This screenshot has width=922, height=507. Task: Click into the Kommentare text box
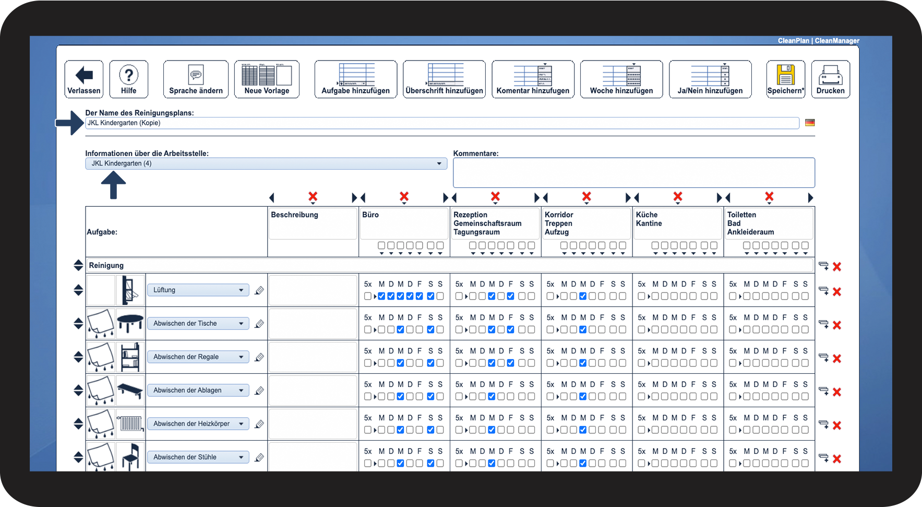coord(634,173)
